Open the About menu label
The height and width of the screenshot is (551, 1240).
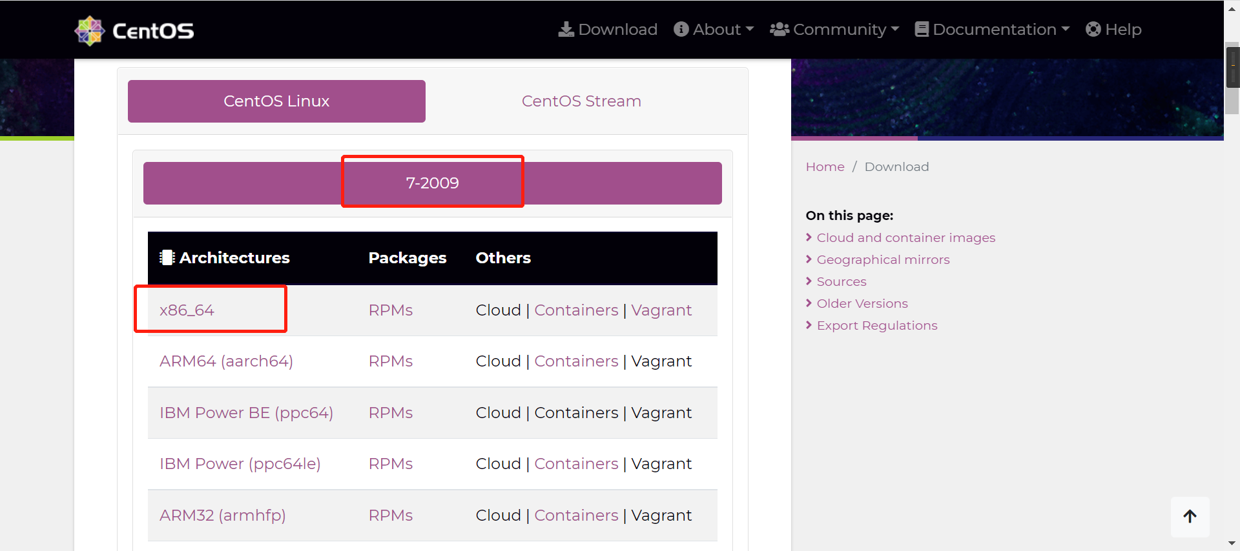click(717, 30)
